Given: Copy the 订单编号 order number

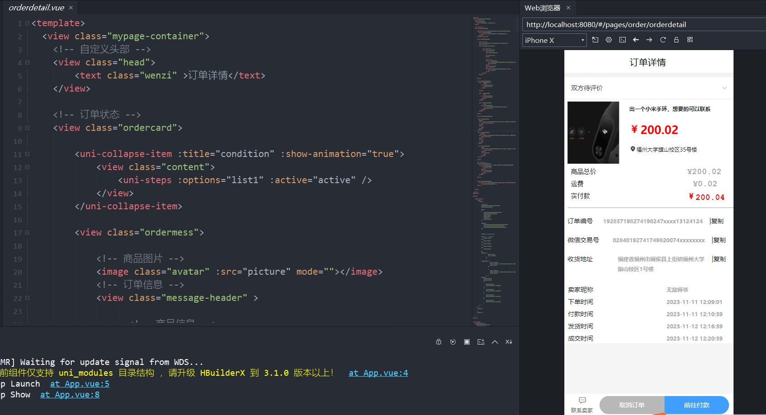Looking at the screenshot, I should click(x=717, y=221).
